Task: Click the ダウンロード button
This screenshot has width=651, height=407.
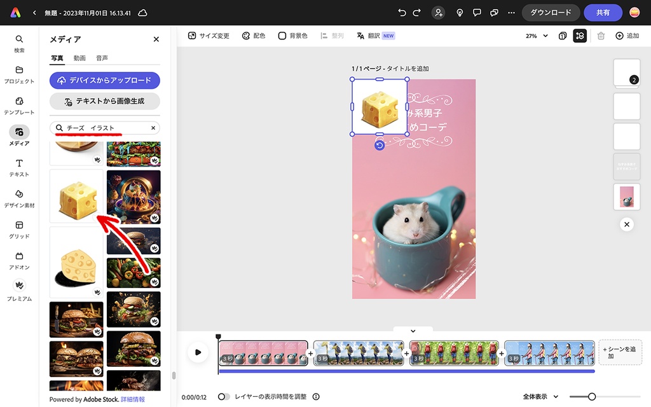Action: click(551, 13)
